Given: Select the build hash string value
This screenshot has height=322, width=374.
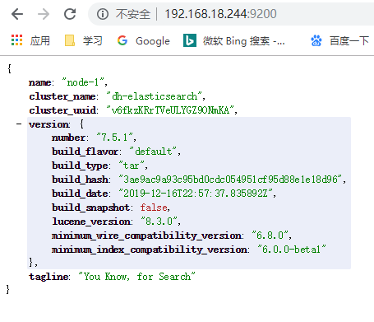Looking at the screenshot, I should coord(230,179).
